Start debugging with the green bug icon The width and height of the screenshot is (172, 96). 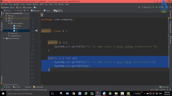click(156, 7)
